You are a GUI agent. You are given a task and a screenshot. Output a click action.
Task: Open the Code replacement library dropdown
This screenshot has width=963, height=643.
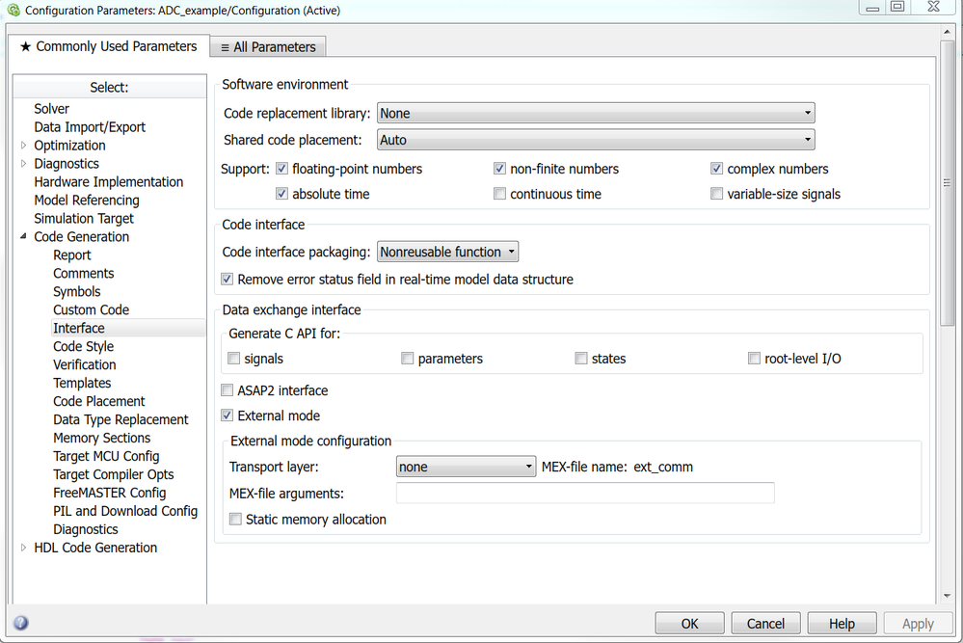[596, 113]
